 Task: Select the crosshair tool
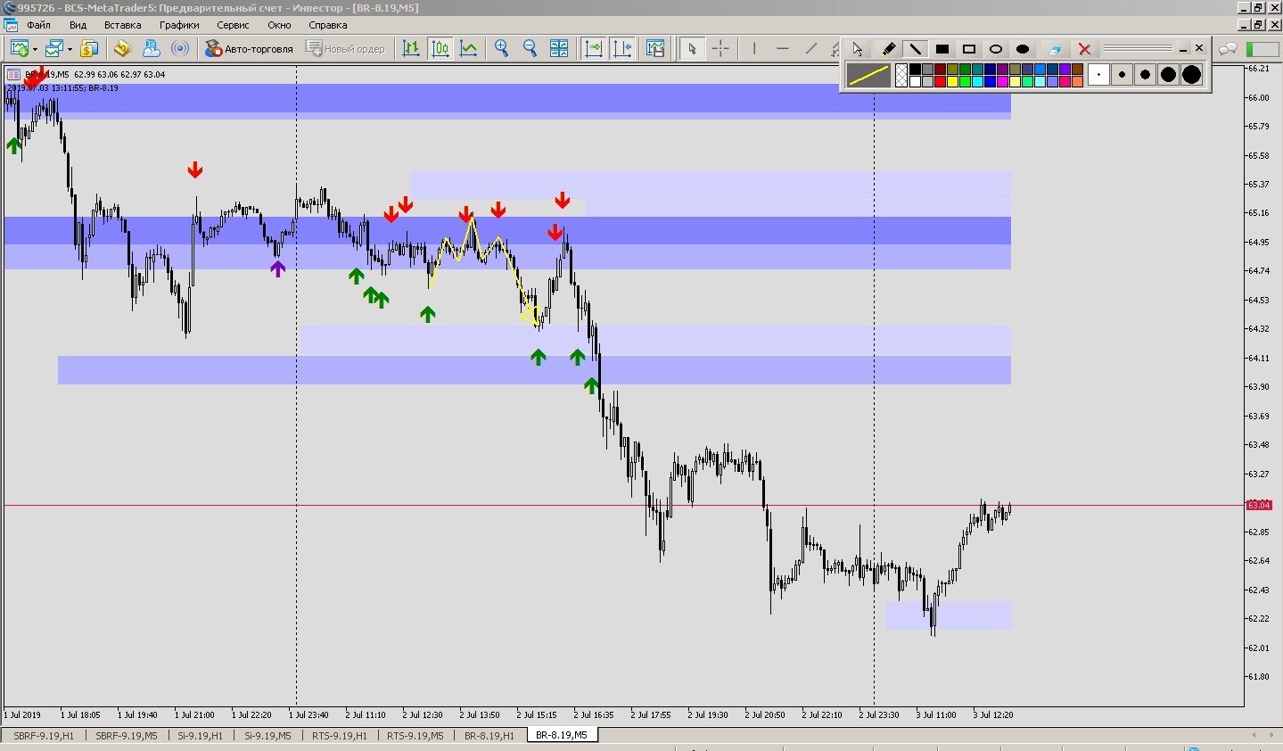tap(720, 48)
